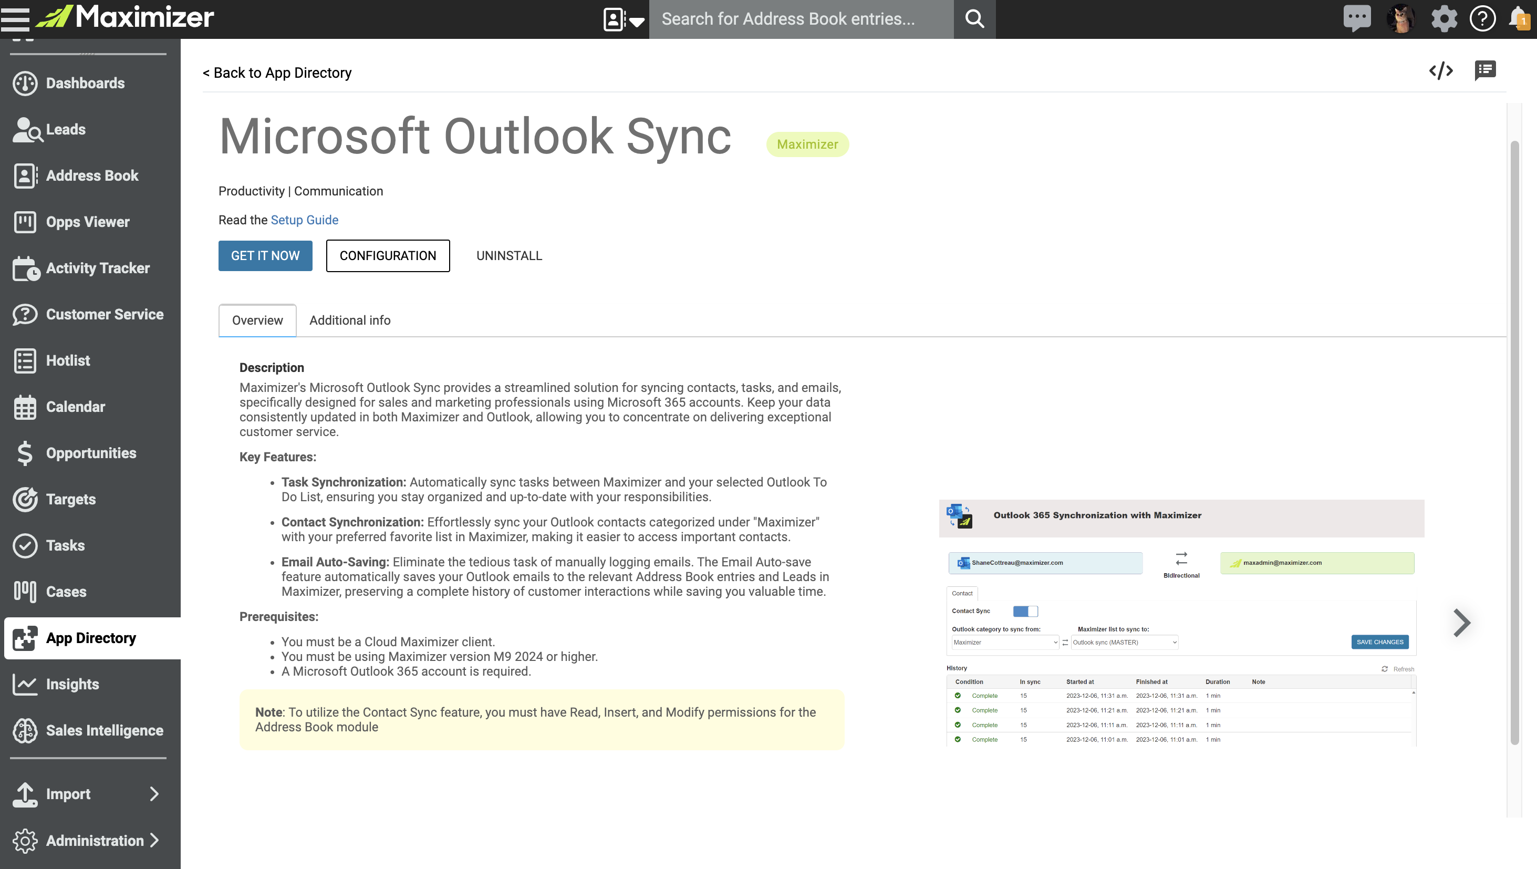Focus the Address Book search field

[x=801, y=19]
